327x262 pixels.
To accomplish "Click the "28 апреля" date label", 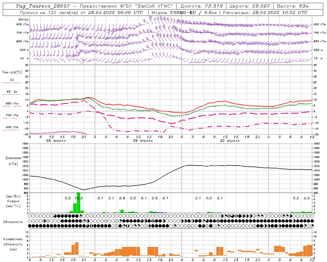I will click(x=56, y=141).
